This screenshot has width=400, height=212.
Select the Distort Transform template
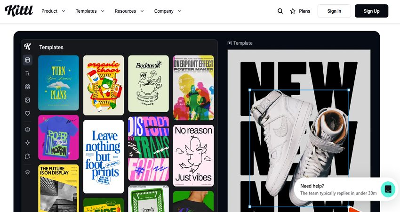[x=148, y=149]
